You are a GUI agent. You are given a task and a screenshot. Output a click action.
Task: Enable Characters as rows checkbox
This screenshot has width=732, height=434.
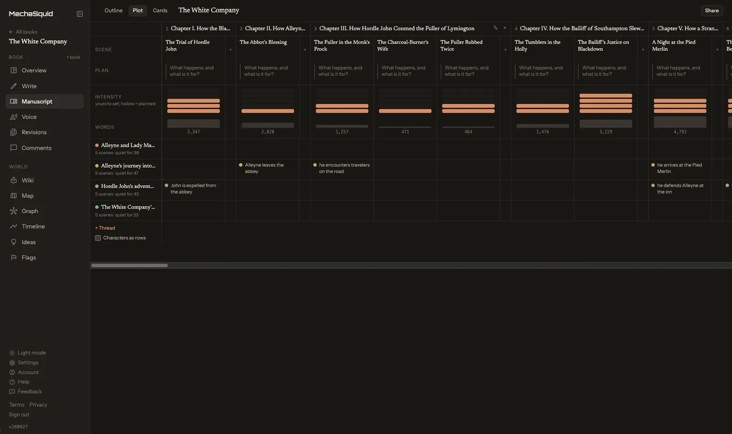click(98, 238)
